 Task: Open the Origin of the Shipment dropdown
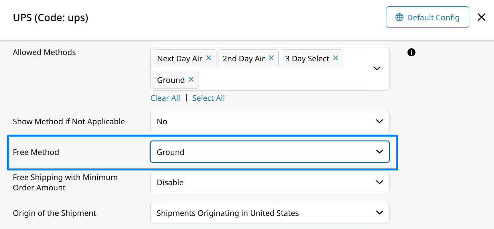pos(270,213)
